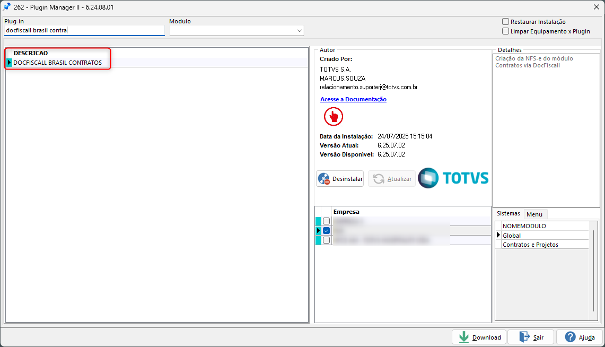Viewport: 605px width, 347px height.
Task: Click the disabled Atualizar button
Action: tap(392, 179)
